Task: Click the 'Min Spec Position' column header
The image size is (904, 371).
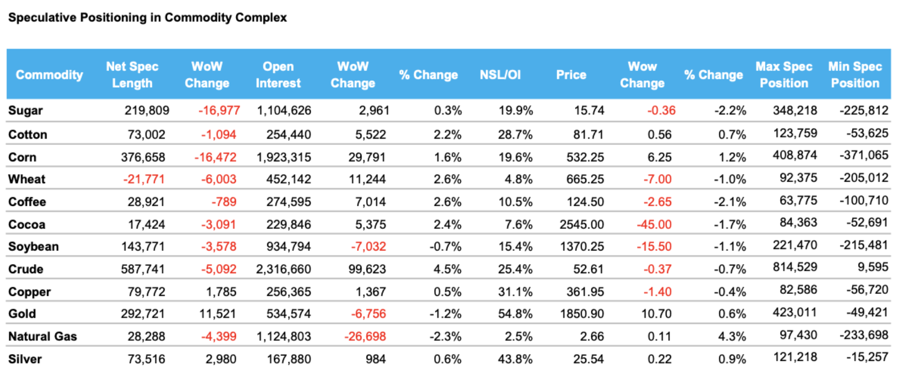Action: click(x=855, y=75)
